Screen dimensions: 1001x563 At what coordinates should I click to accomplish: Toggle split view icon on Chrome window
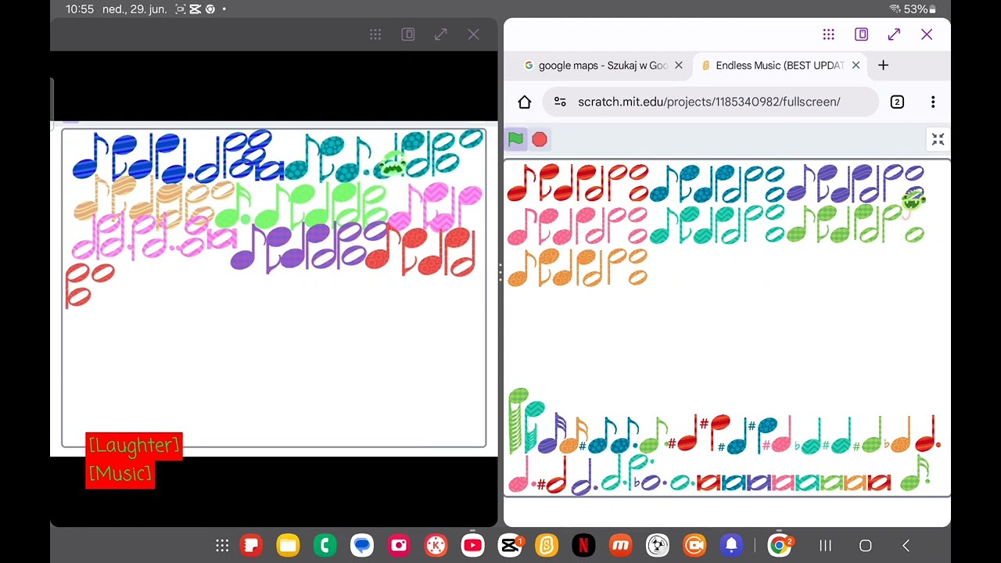pos(861,34)
